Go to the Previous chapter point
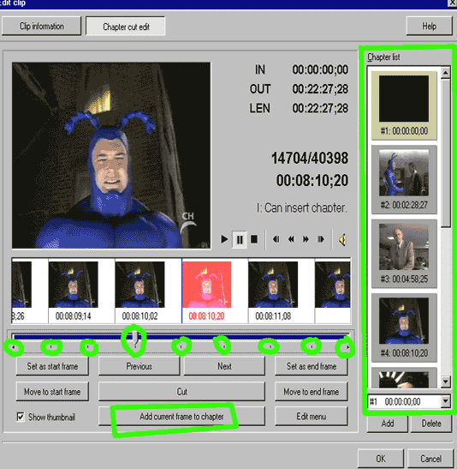Image resolution: width=457 pixels, height=469 pixels. coord(139,366)
